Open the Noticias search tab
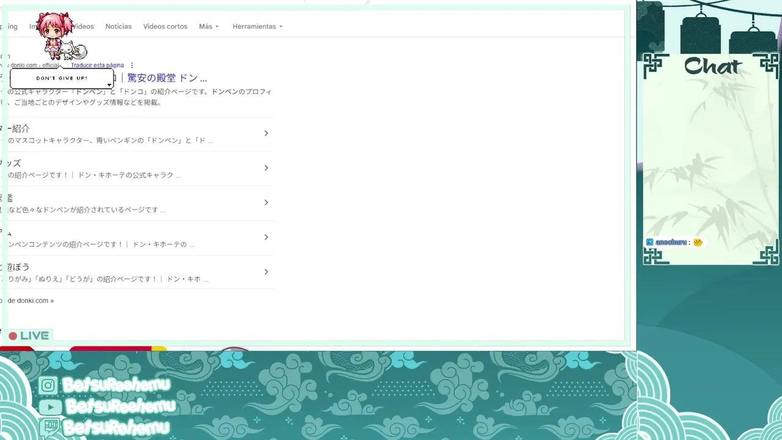Image resolution: width=782 pixels, height=440 pixels. 119,26
